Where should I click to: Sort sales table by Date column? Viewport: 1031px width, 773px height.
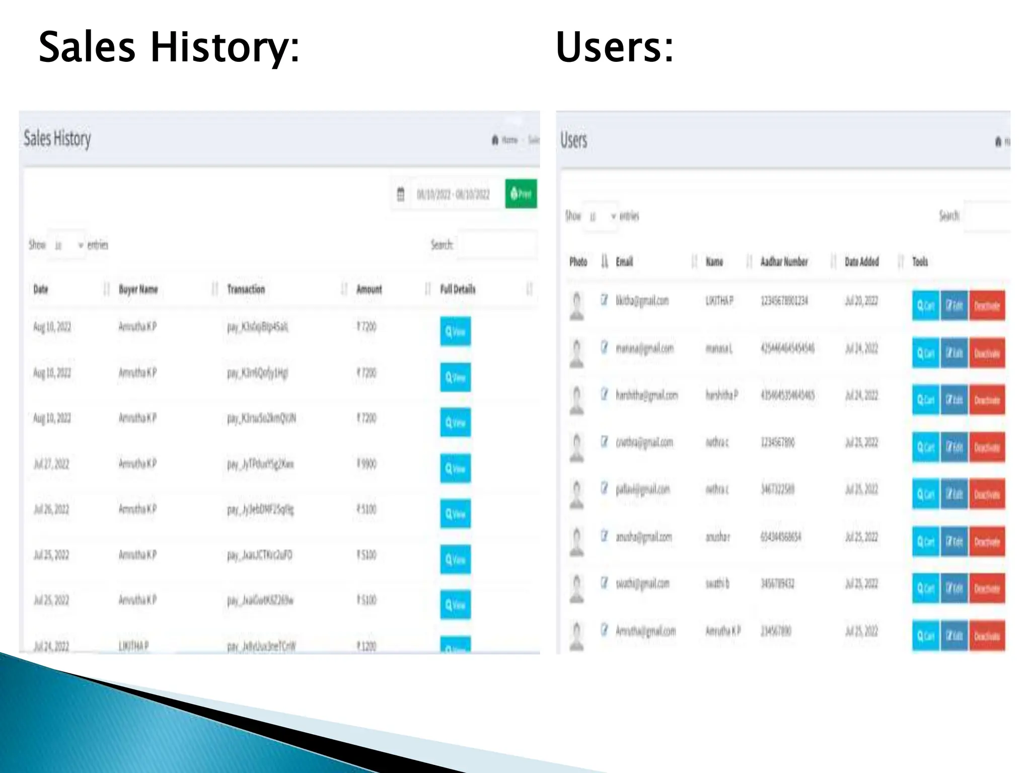[x=70, y=289]
